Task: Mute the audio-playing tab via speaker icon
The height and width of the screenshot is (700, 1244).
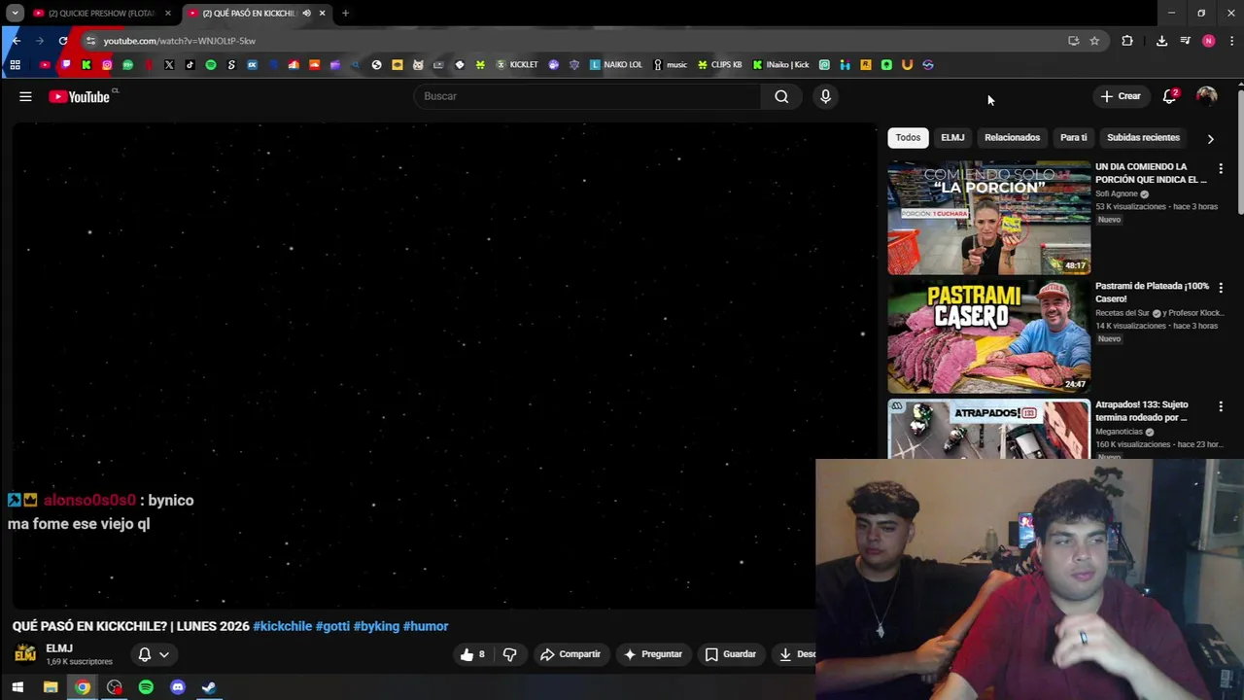Action: pos(306,13)
